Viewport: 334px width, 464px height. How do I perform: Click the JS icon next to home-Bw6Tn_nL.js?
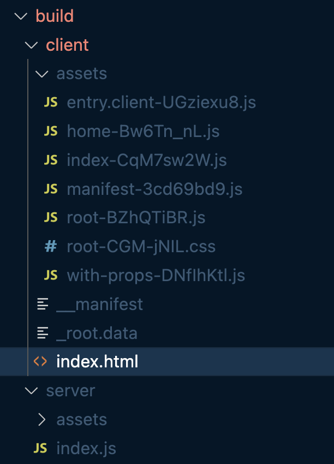click(50, 131)
